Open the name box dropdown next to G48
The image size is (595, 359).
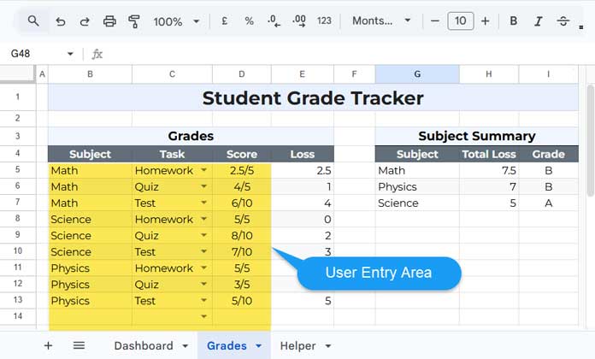(70, 54)
